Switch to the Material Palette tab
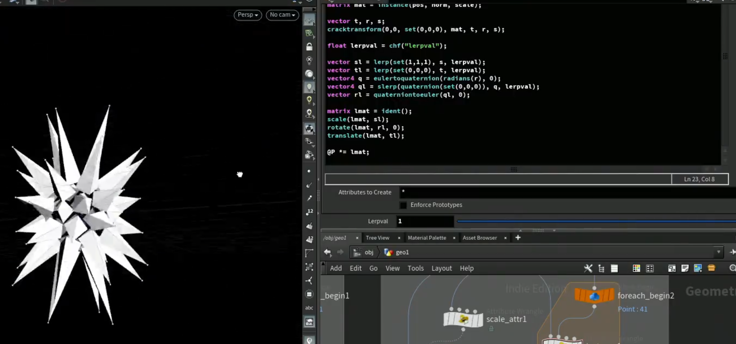Viewport: 736px width, 344px height. [427, 238]
